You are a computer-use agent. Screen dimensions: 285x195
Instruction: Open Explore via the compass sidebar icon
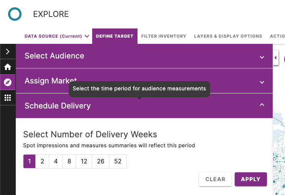[8, 82]
